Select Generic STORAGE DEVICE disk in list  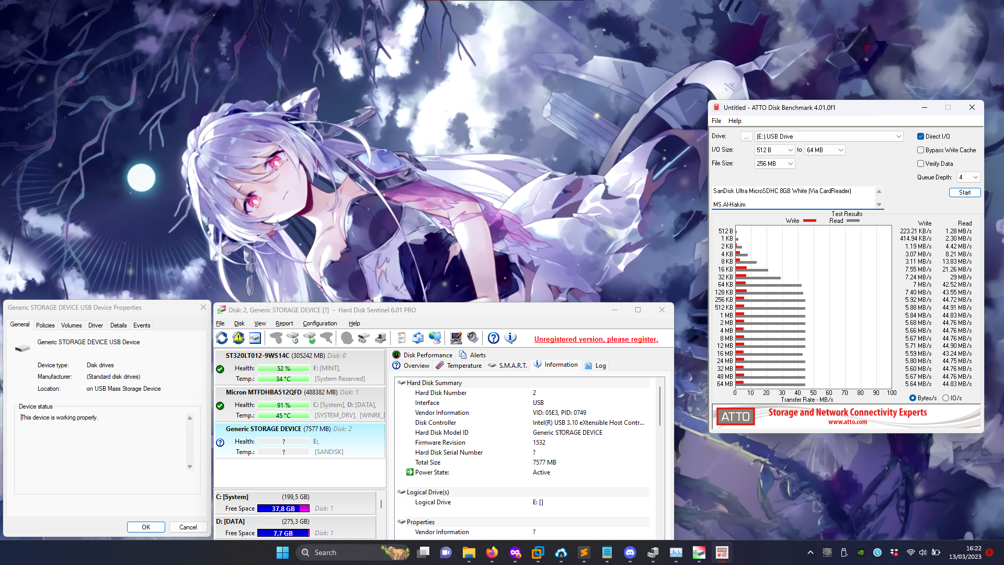click(x=300, y=440)
